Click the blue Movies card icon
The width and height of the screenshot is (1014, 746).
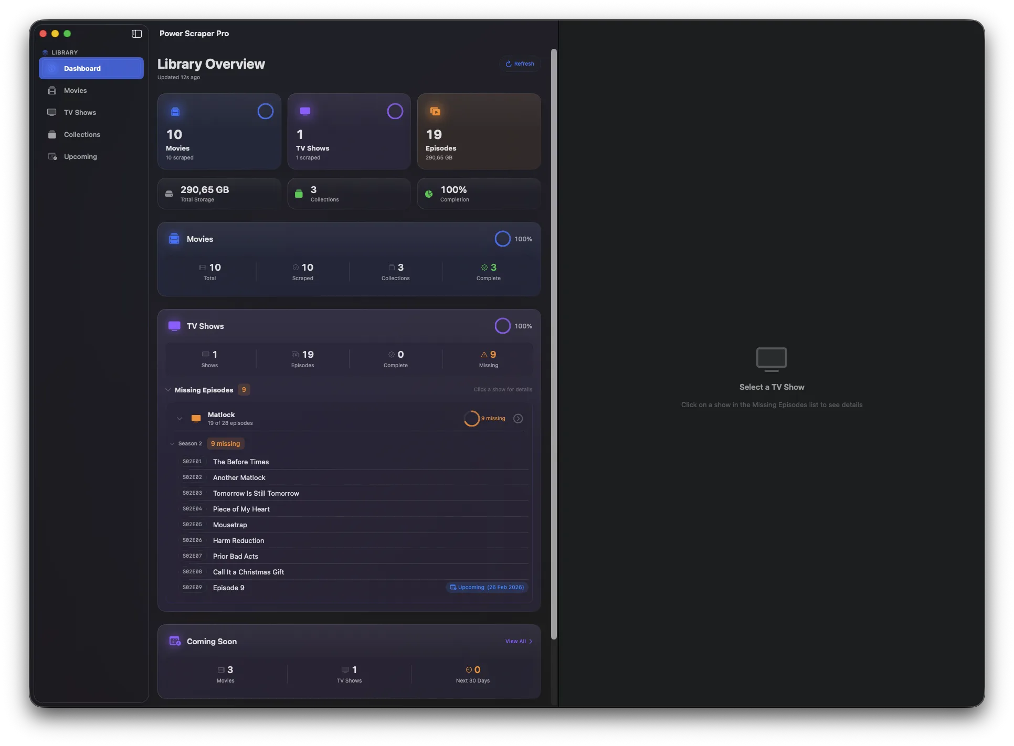point(175,111)
